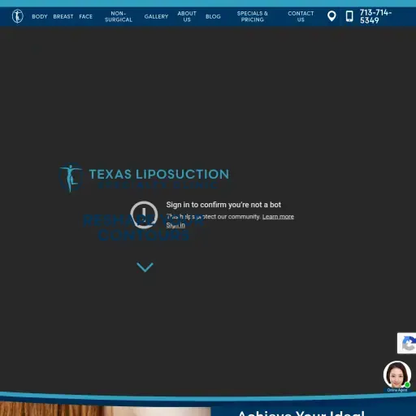Open the About Us menu
416x416 pixels.
187,16
